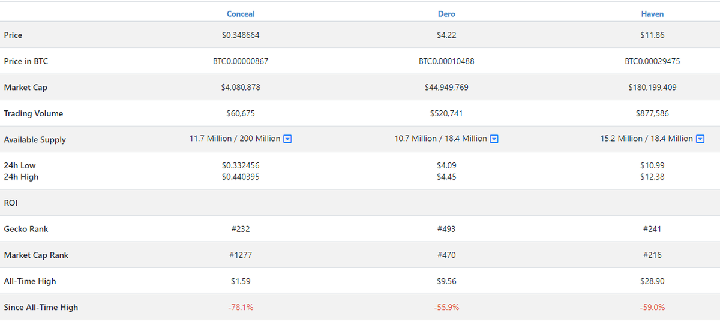Click the 24h High label
This screenshot has width=720, height=322.
21,177
